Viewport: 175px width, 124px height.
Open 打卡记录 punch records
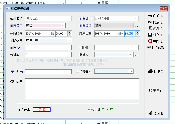click(x=155, y=47)
